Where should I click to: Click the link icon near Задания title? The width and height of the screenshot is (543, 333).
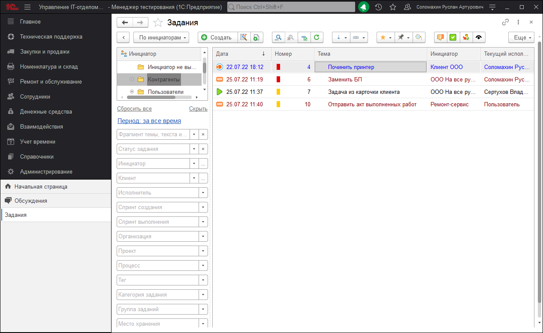coord(505,22)
